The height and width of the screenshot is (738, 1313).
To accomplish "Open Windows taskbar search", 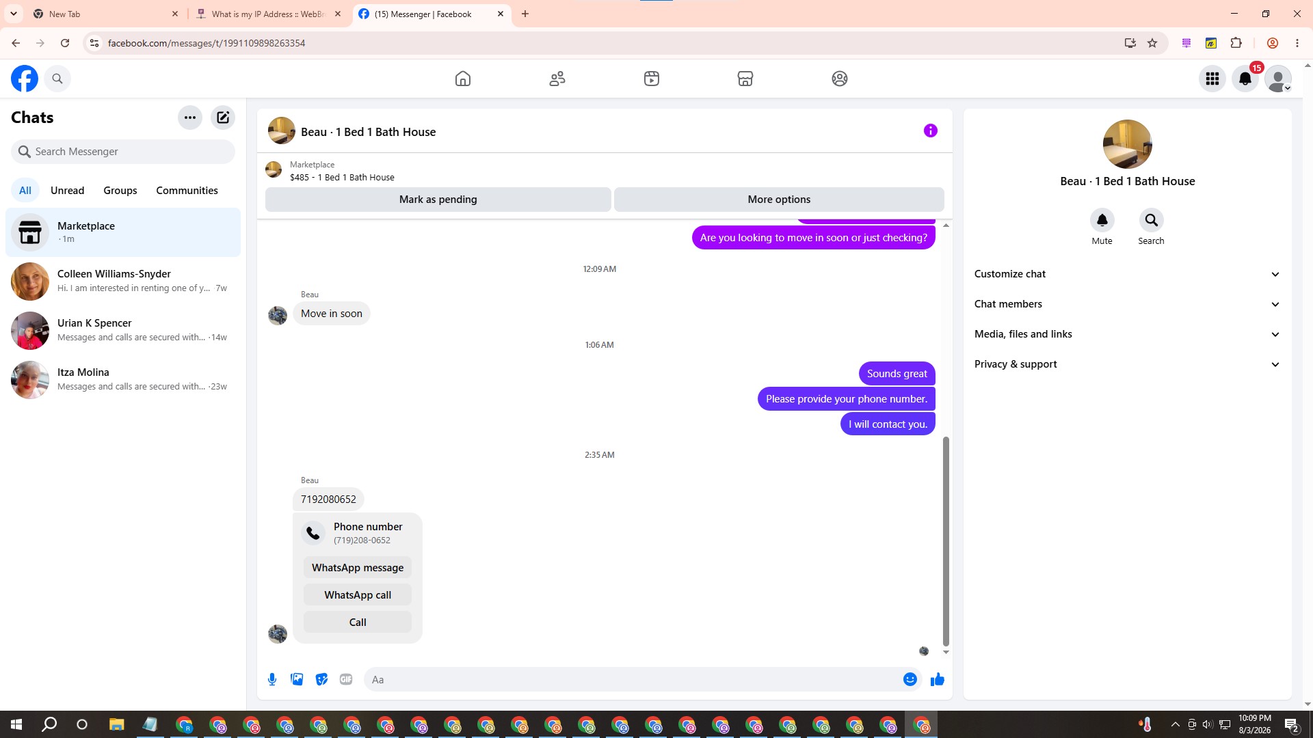I will (49, 724).
